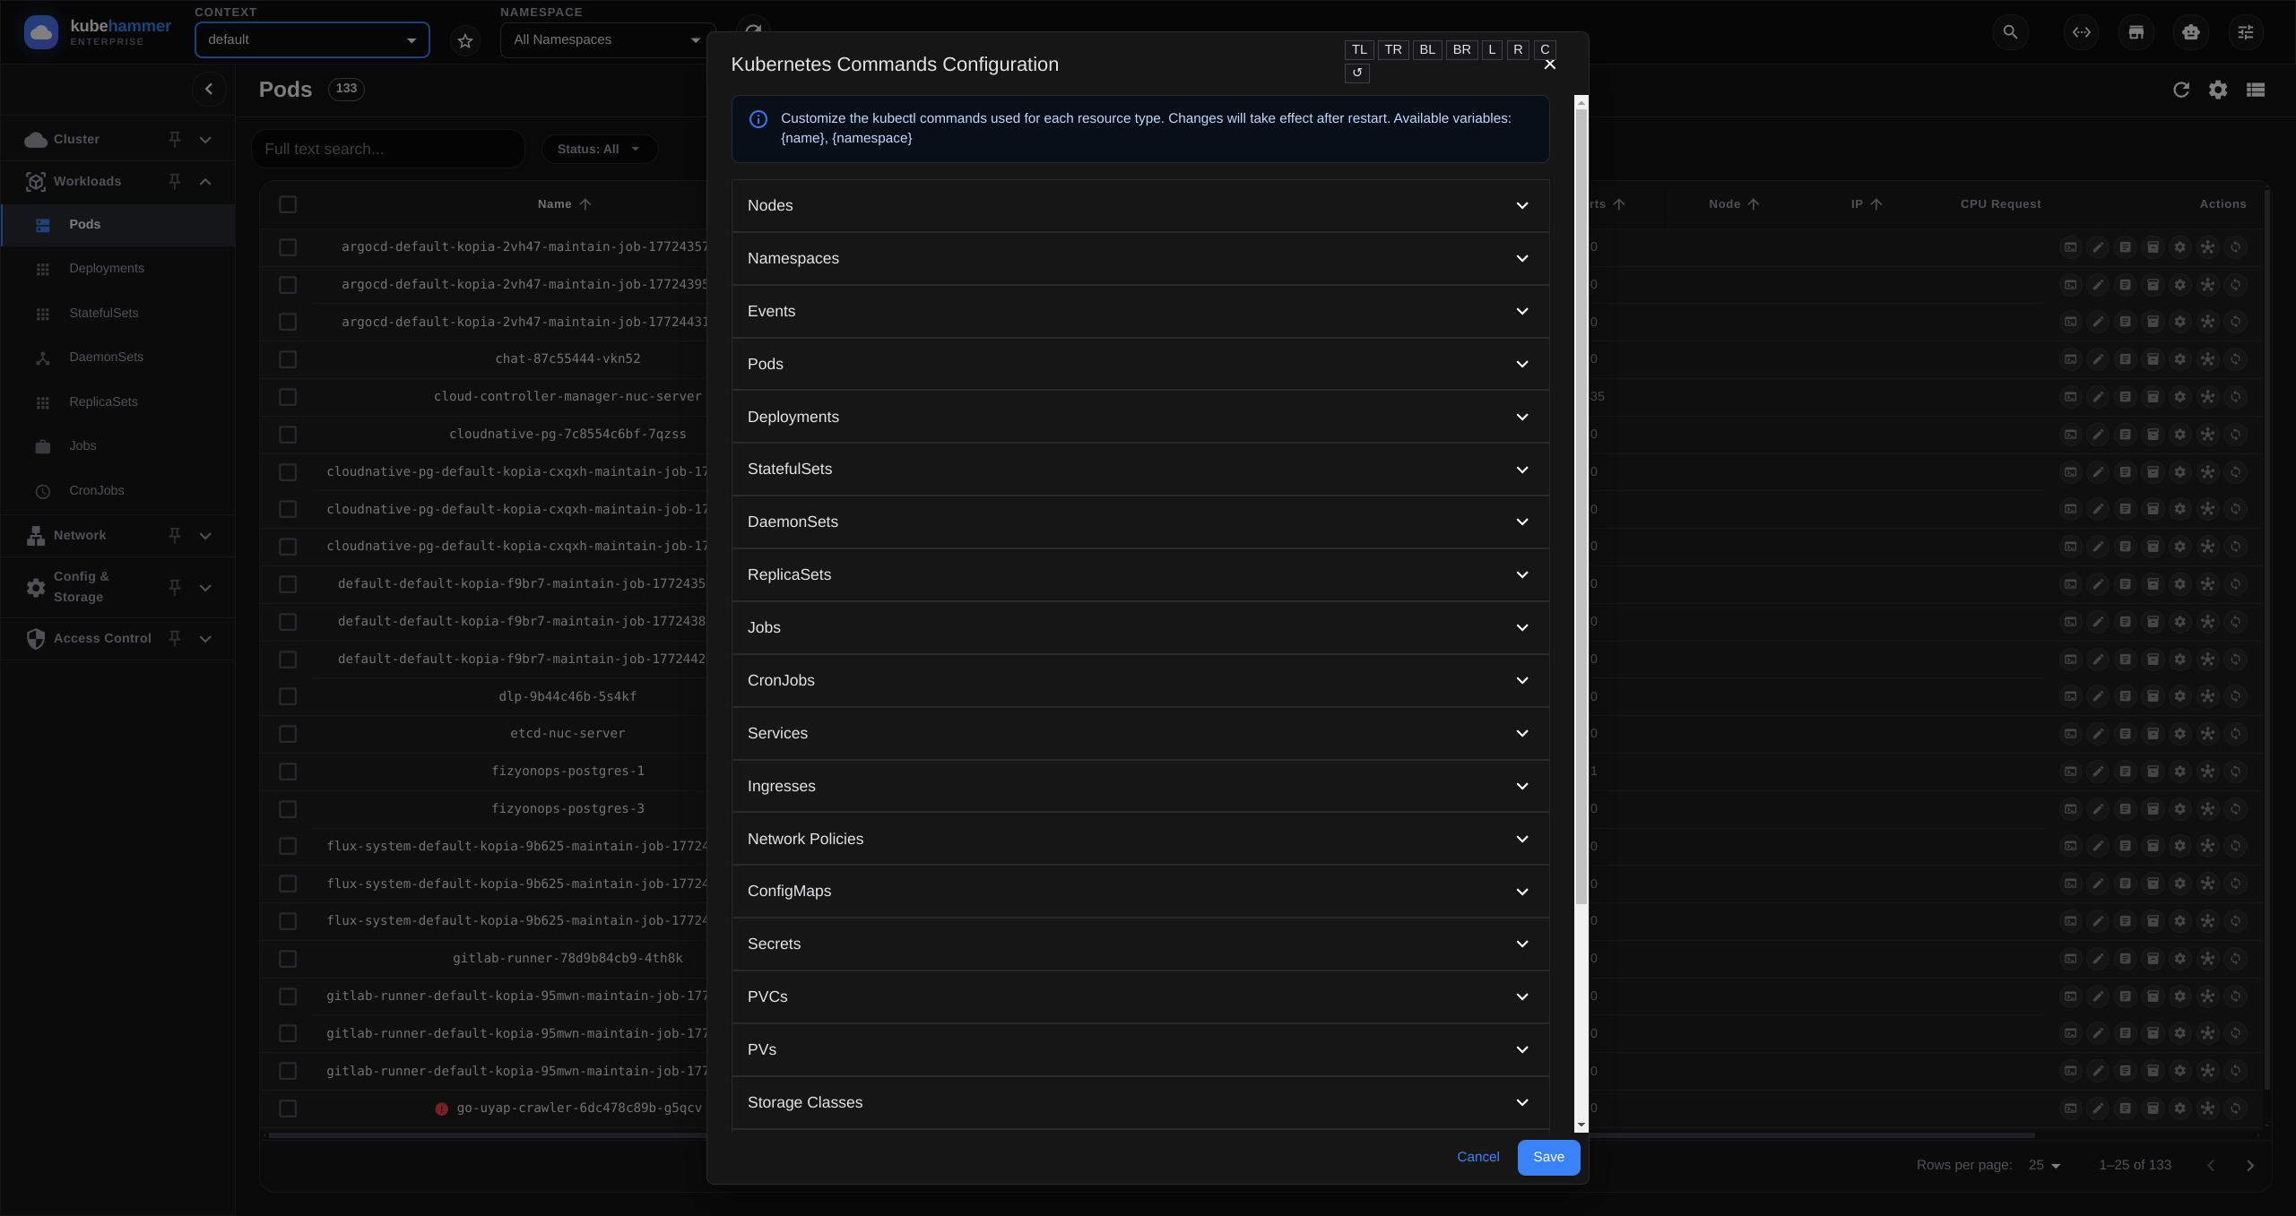
Task: Check the cloudnative-pg-7c8554c6bf-7qzss checkbox
Action: [288, 435]
